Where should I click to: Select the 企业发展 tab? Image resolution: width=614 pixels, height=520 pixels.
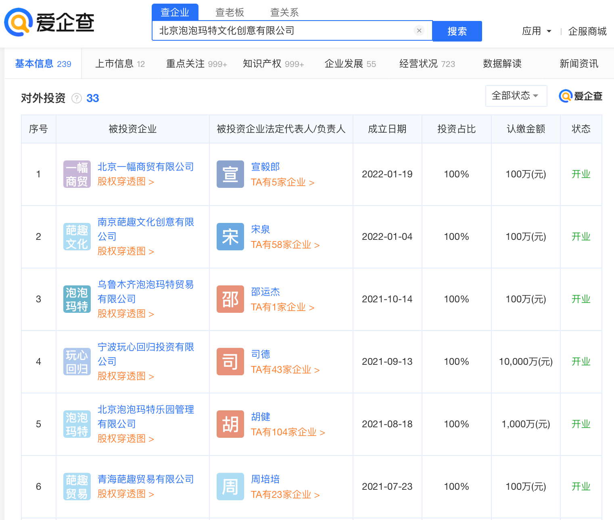click(x=350, y=64)
